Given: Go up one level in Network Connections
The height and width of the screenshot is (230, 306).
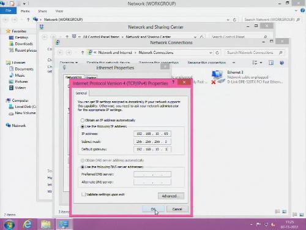Looking at the screenshot, I should pos(83,53).
